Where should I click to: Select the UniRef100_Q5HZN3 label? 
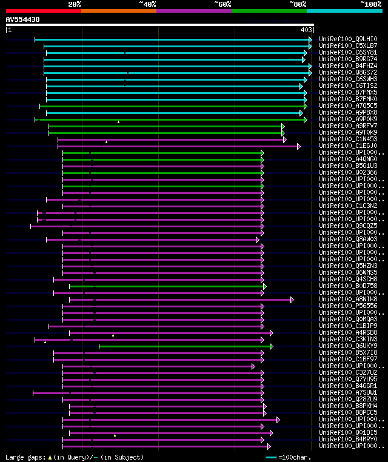[348, 266]
